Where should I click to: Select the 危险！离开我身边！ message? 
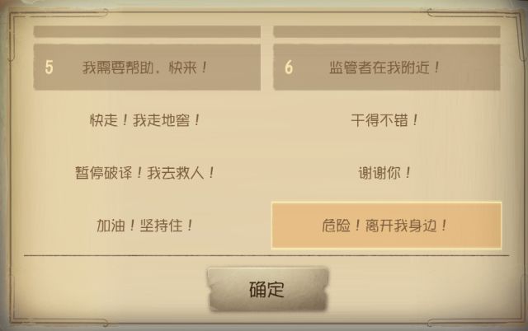pyautogui.click(x=386, y=226)
